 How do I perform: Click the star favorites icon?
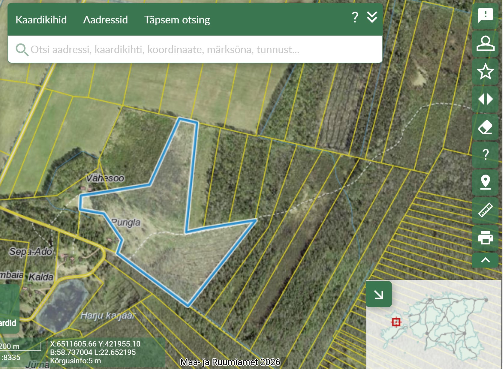coord(485,72)
